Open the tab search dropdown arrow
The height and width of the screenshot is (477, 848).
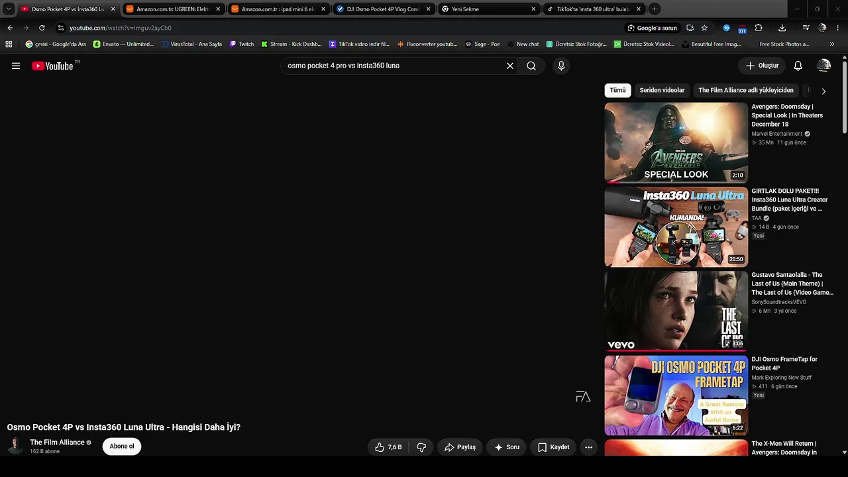coord(9,9)
